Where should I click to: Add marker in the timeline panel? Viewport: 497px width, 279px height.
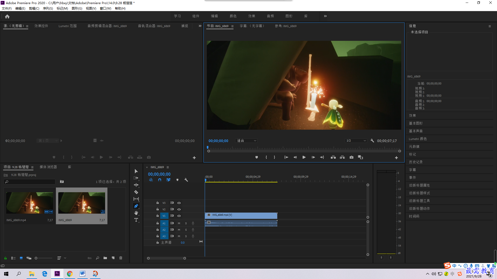pyautogui.click(x=177, y=180)
